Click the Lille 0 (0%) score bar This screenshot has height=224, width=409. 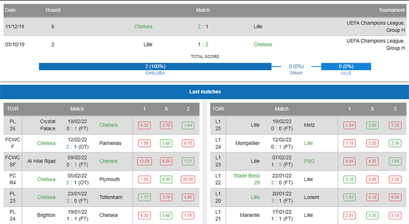[x=346, y=66]
